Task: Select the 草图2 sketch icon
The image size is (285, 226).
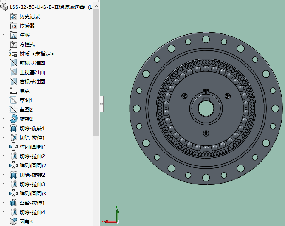Action: click(14, 109)
